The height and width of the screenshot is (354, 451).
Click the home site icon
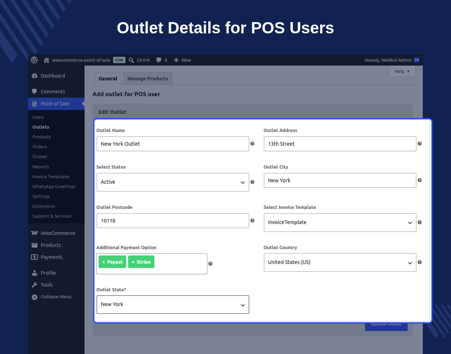[x=46, y=60]
